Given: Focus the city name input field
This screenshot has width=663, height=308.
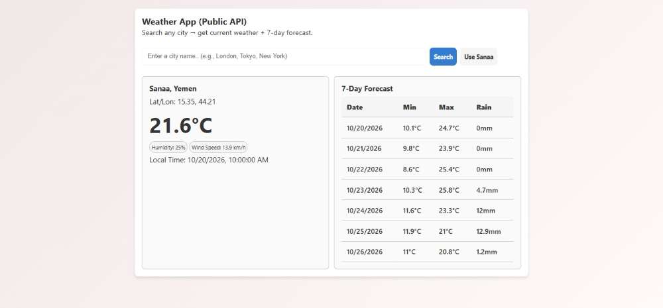Looking at the screenshot, I should 284,56.
